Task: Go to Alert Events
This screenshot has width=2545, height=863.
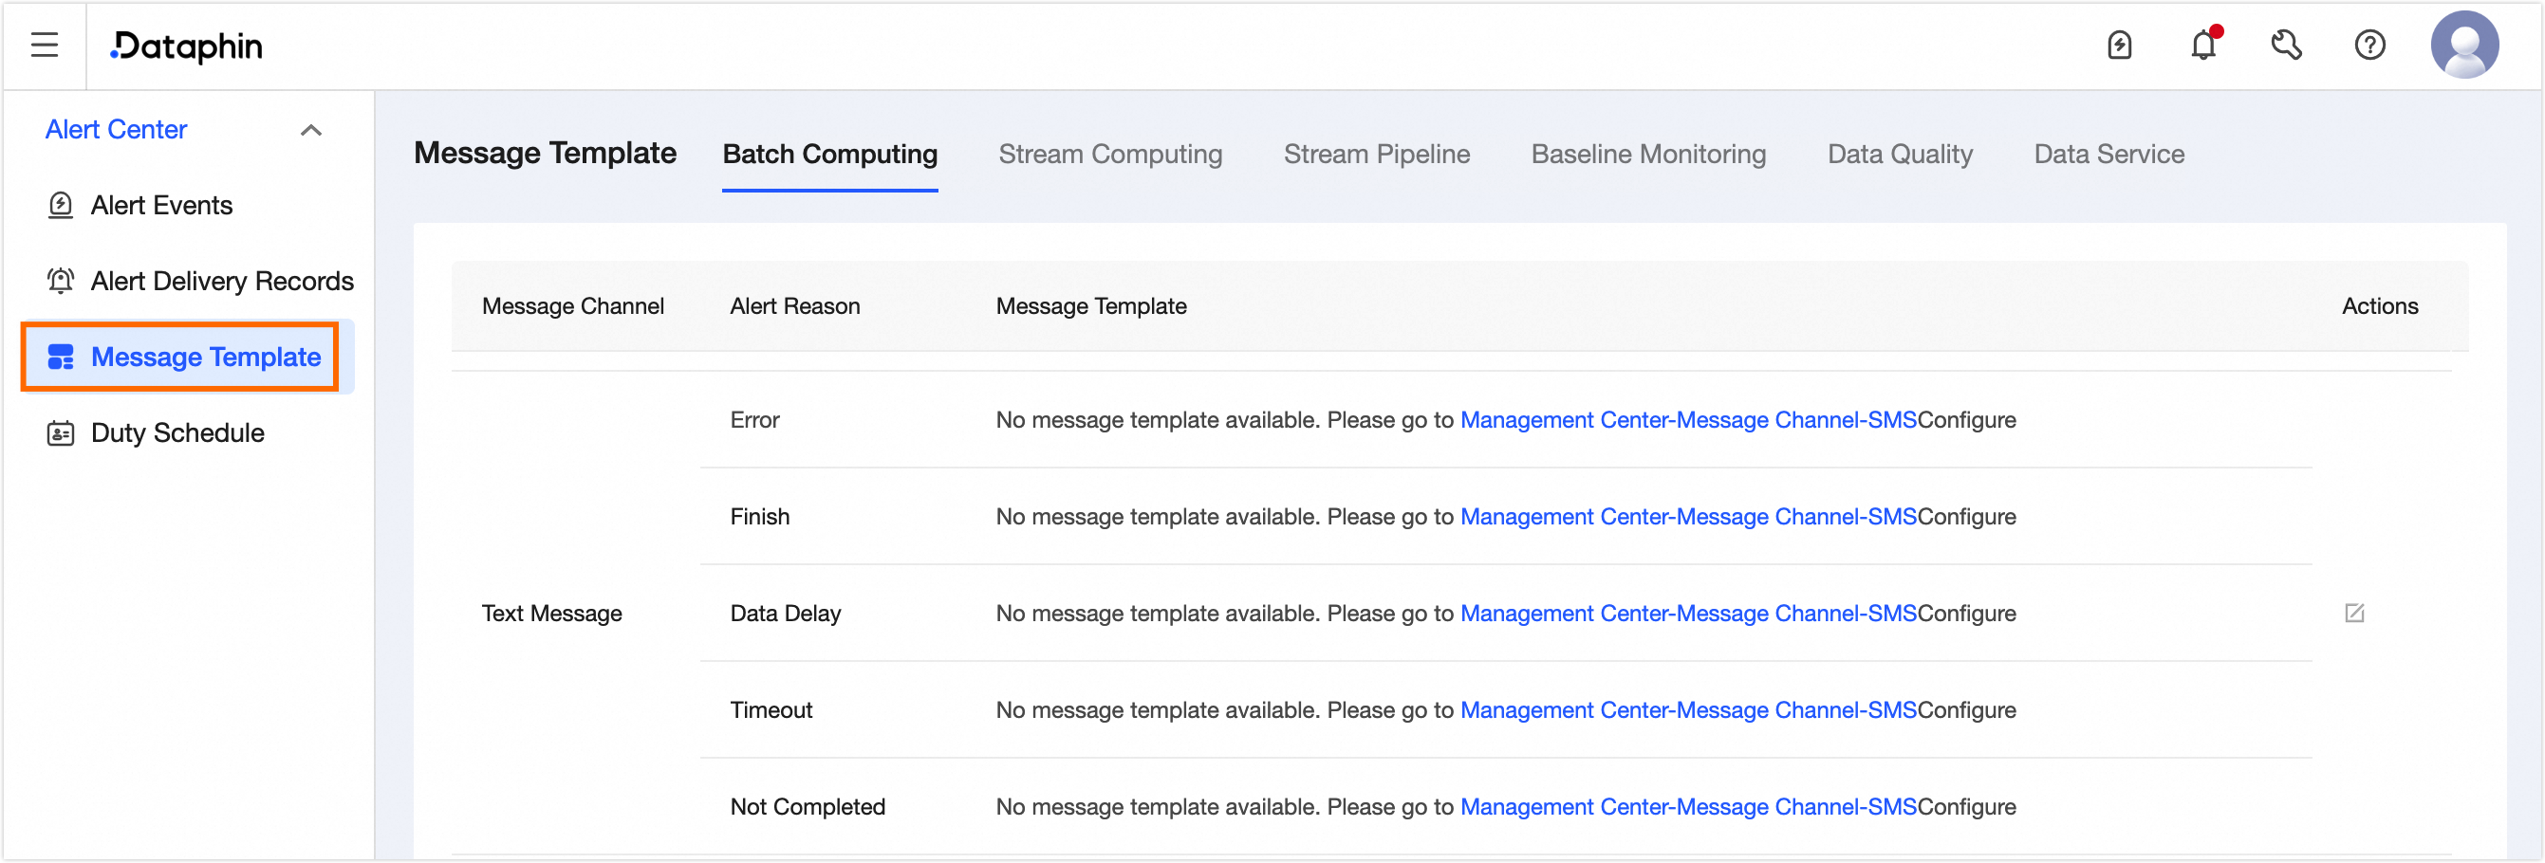Action: (162, 206)
